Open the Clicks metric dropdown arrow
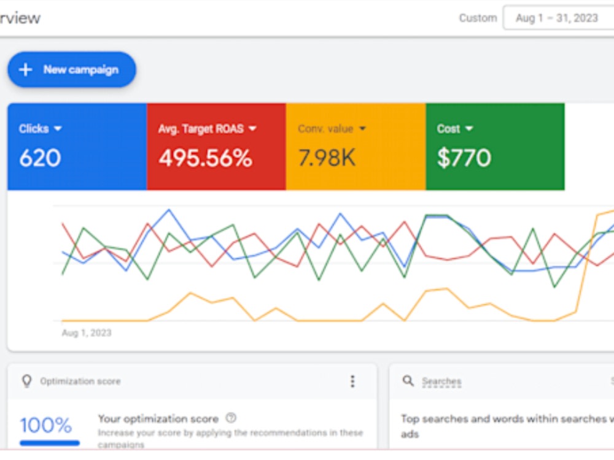Viewport: 614px width, 460px height. pyautogui.click(x=58, y=128)
